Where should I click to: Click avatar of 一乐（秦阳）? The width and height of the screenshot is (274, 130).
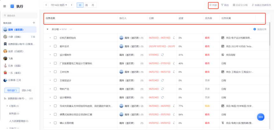point(5,73)
